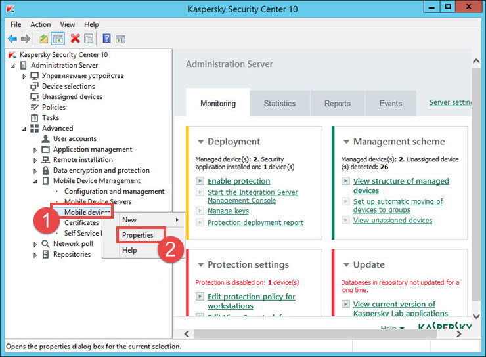Image resolution: width=486 pixels, height=357 pixels.
Task: Click the Up one level folder icon
Action: point(44,39)
